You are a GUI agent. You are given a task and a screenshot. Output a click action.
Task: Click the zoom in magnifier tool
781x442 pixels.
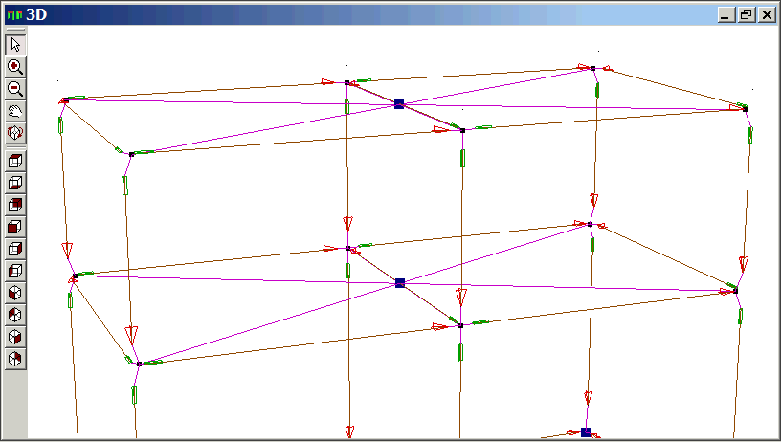coord(15,67)
